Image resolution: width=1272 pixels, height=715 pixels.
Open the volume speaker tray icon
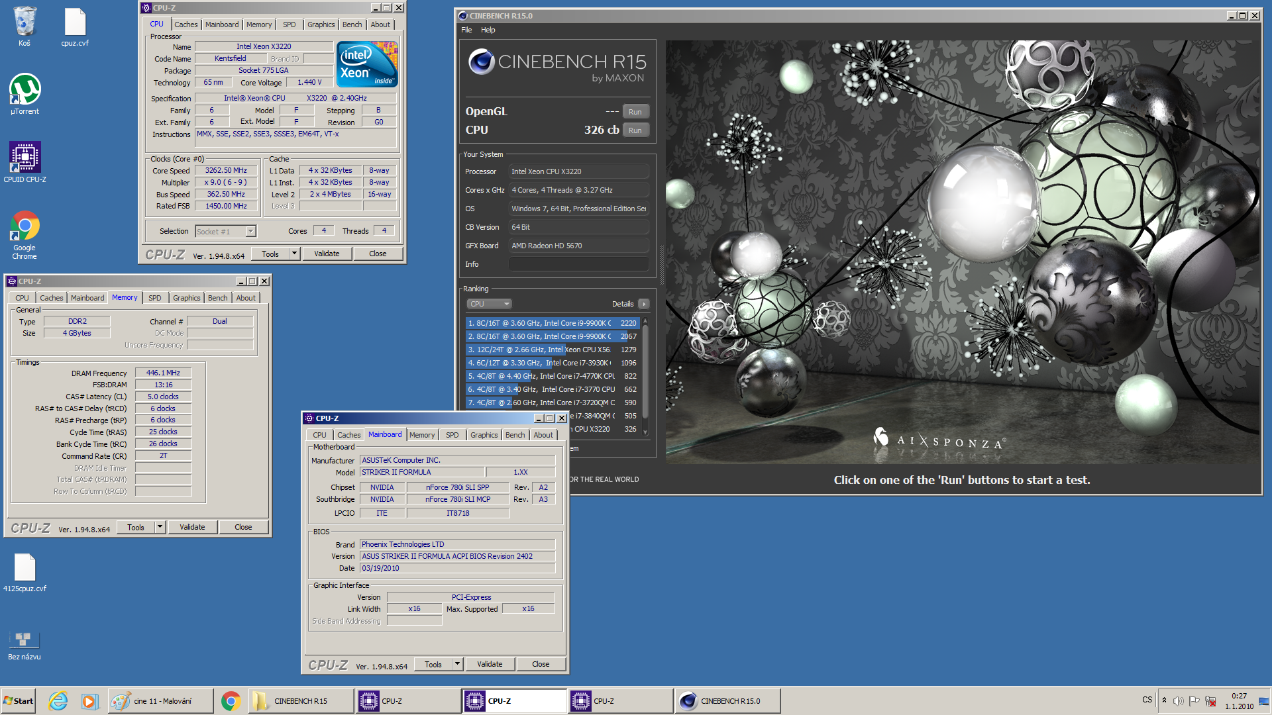[1178, 701]
